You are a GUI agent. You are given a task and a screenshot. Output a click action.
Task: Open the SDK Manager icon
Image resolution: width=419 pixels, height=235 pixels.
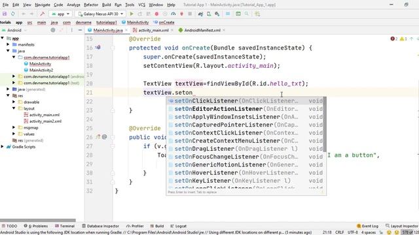[217, 14]
